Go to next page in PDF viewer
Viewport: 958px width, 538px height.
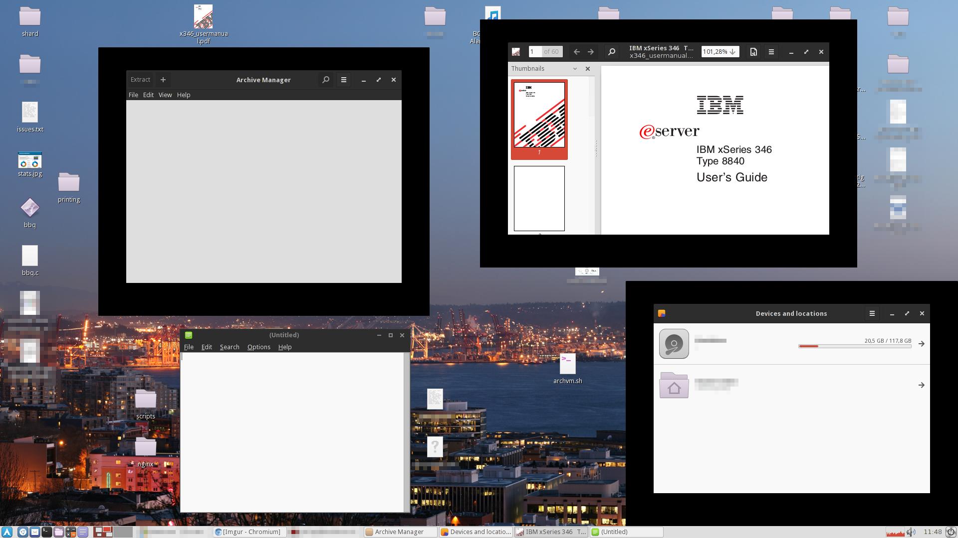tap(591, 52)
